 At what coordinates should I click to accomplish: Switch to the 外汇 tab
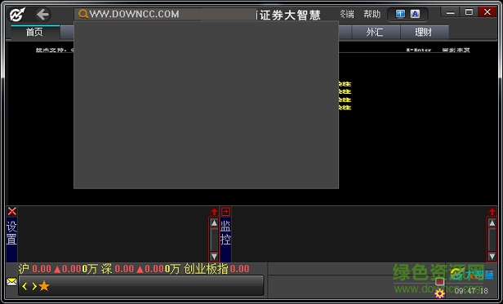click(x=376, y=32)
